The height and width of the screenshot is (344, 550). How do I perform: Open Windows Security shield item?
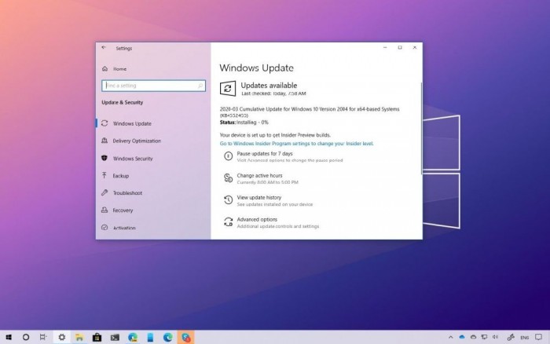pyautogui.click(x=132, y=159)
